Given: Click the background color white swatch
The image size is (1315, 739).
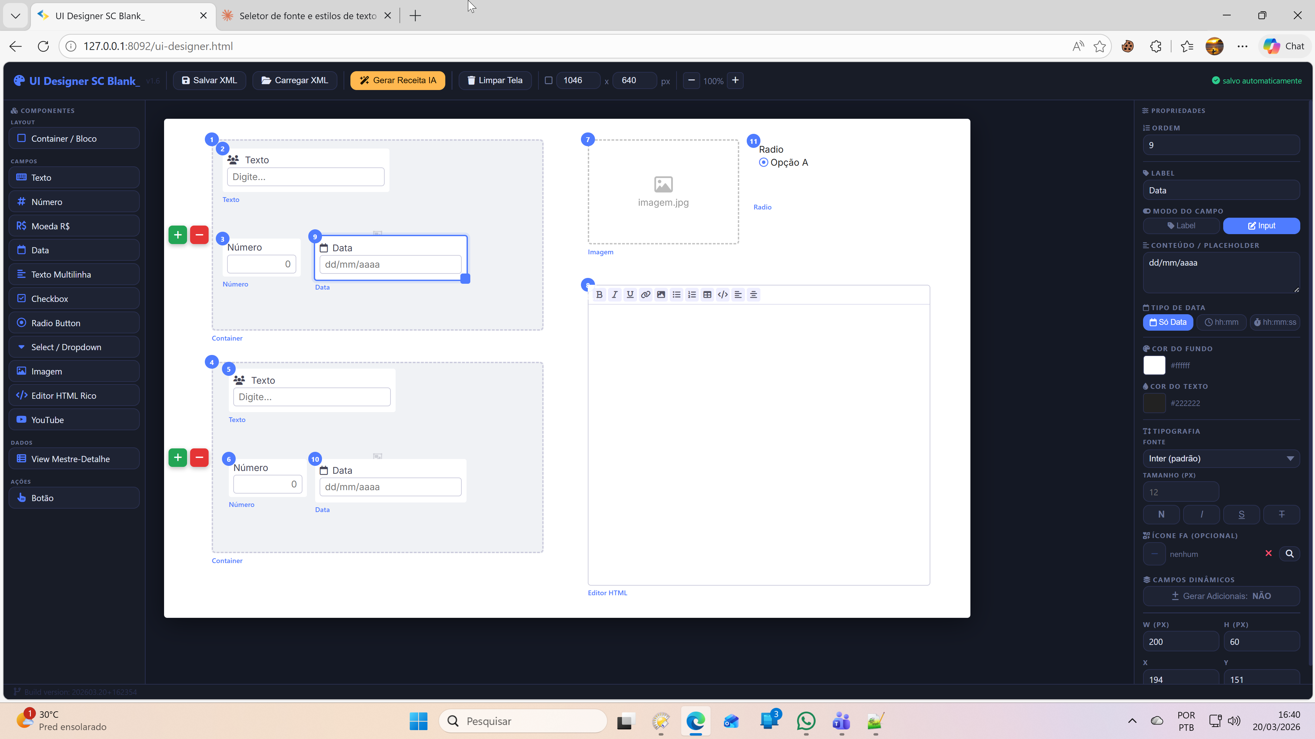Looking at the screenshot, I should (1154, 365).
